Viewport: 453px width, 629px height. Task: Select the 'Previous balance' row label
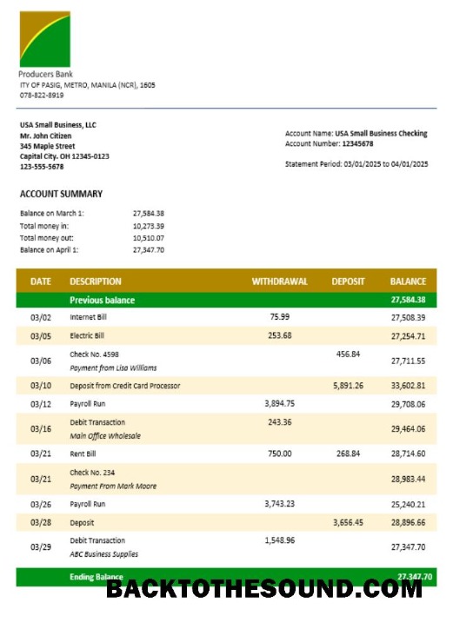[x=102, y=300]
